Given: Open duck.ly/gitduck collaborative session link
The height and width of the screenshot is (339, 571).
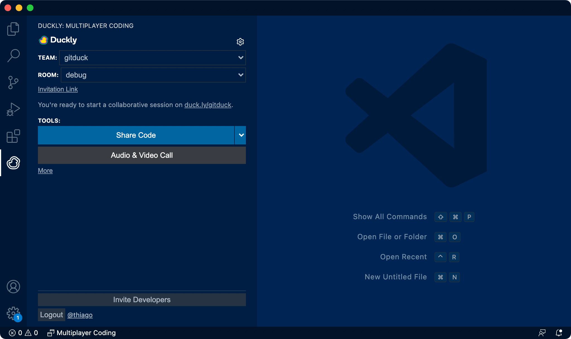Looking at the screenshot, I should click(x=207, y=105).
